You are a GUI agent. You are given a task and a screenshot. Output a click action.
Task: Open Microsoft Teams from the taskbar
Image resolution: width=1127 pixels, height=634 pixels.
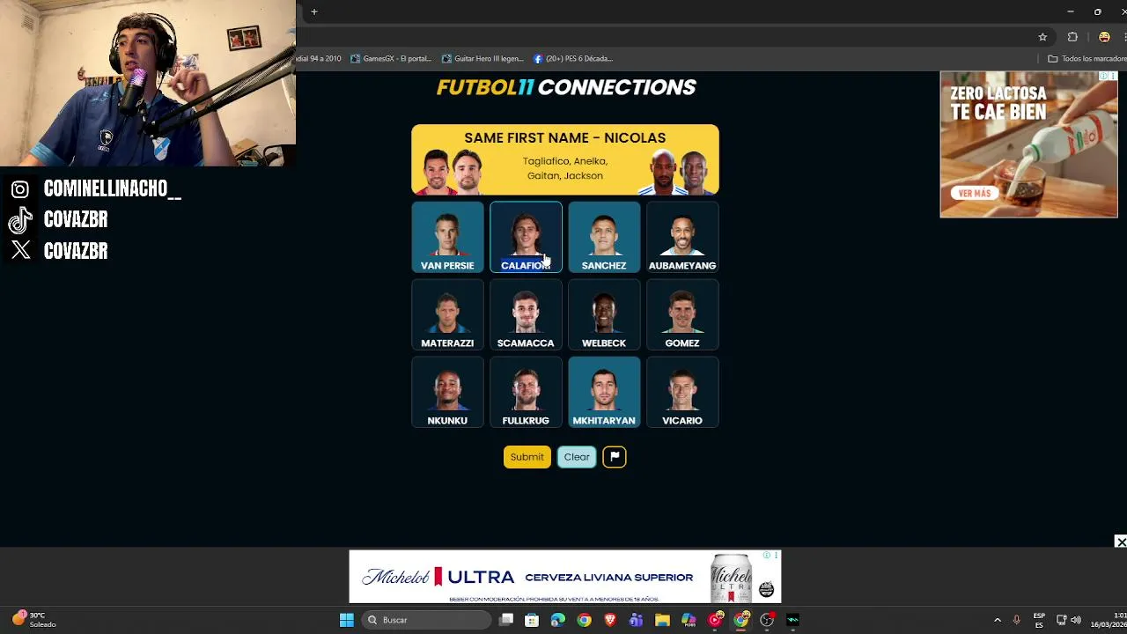(x=636, y=620)
